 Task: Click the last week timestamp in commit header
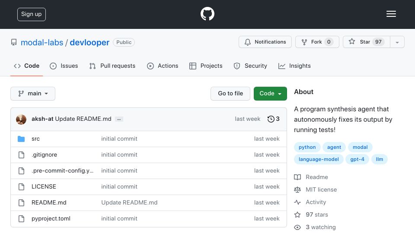coord(247,119)
